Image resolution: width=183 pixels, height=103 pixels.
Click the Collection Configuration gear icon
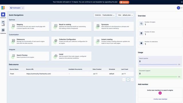[x=56, y=41]
